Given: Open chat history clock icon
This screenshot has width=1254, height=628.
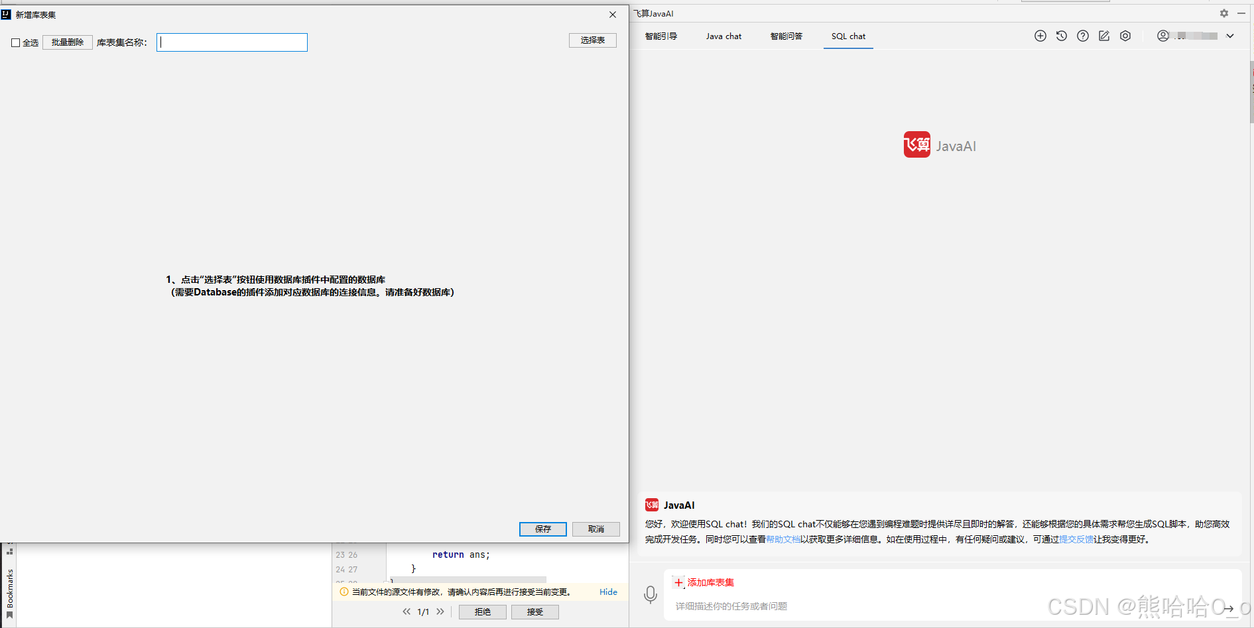Looking at the screenshot, I should (x=1062, y=36).
